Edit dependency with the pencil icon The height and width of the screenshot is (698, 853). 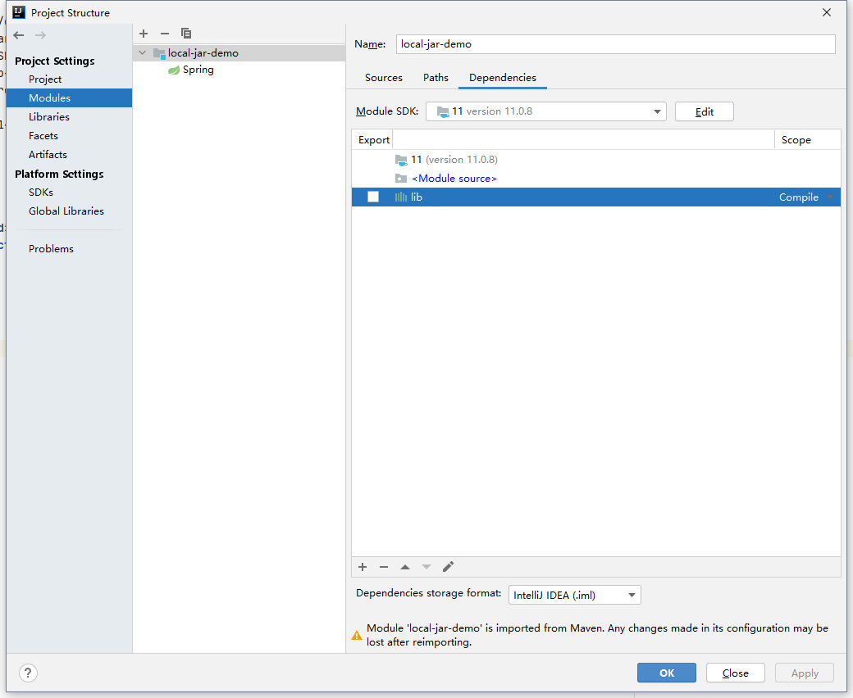[x=448, y=567]
